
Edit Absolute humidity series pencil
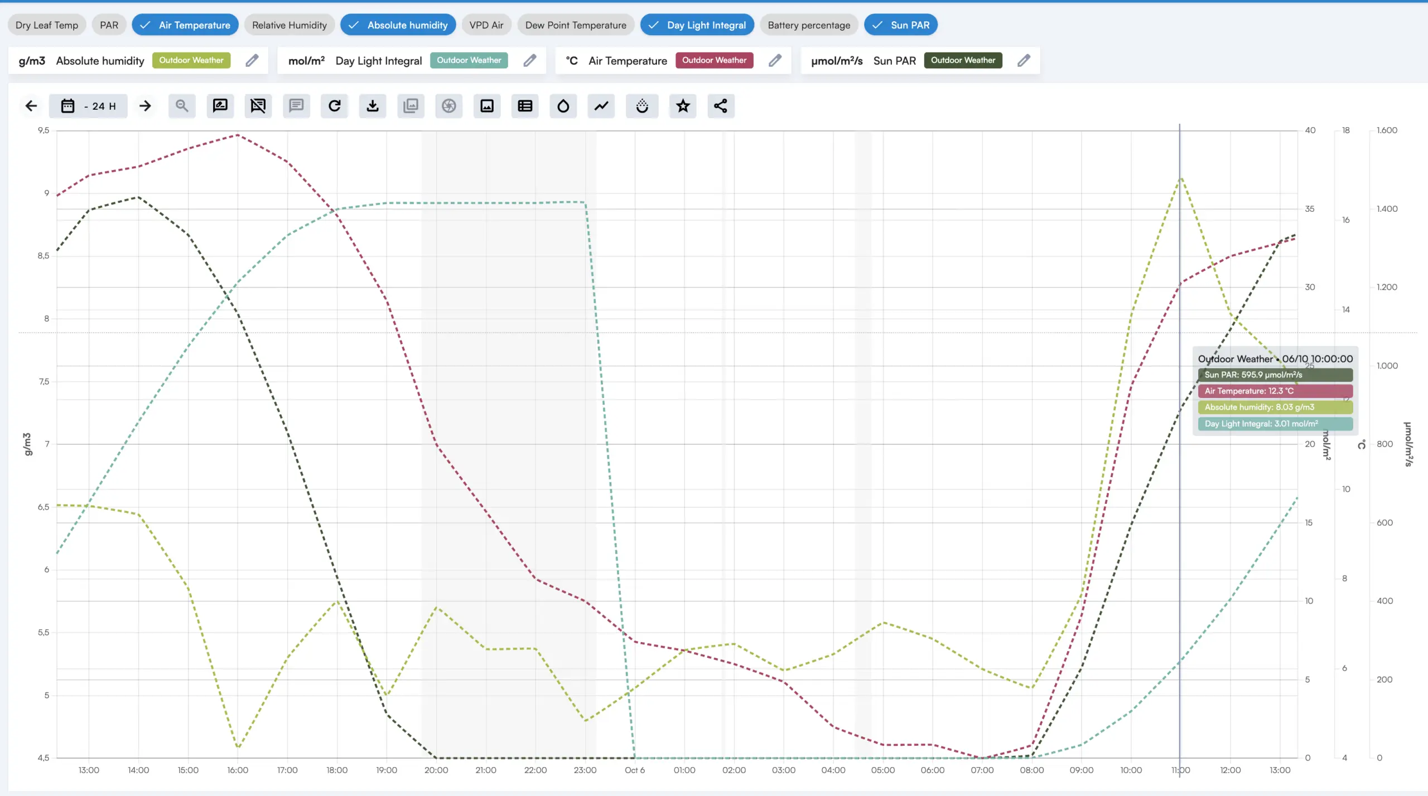point(252,60)
